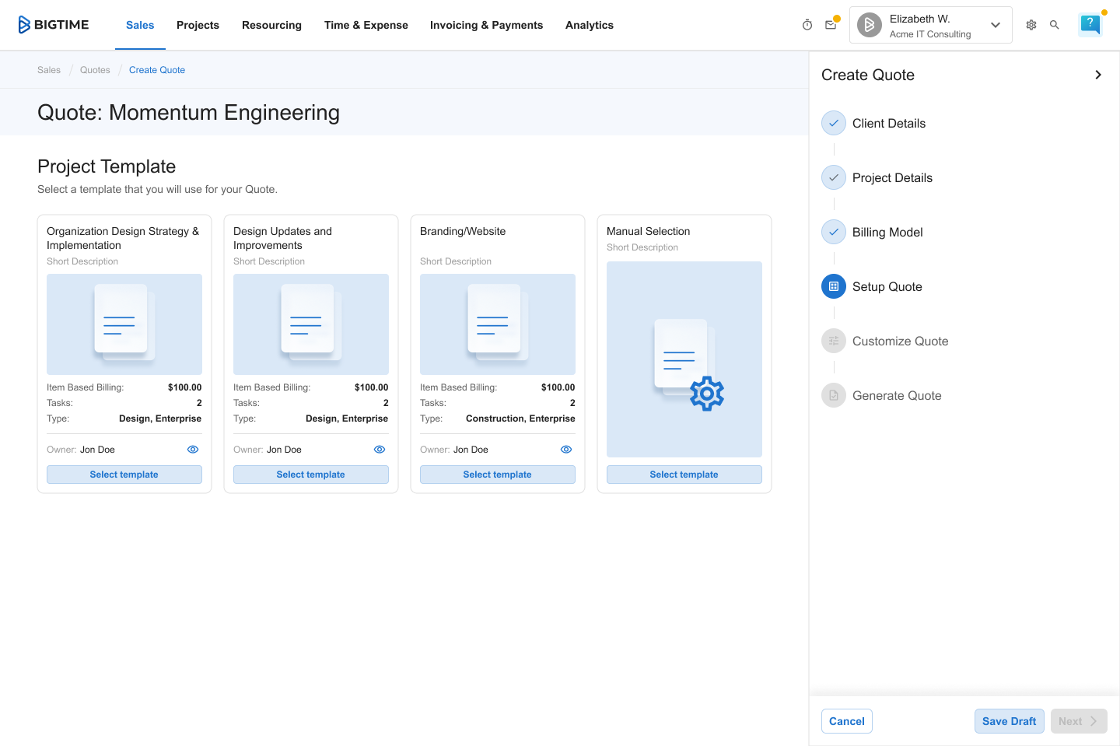Toggle preview eye on Design Updates template
The width and height of the screenshot is (1120, 746).
coord(380,450)
